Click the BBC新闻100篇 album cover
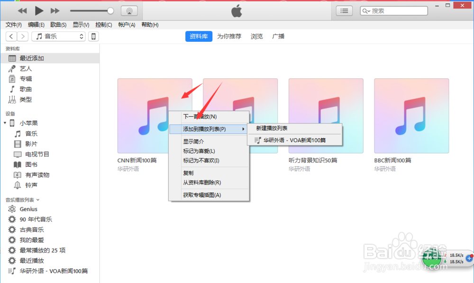This screenshot has width=474, height=283. [x=411, y=116]
